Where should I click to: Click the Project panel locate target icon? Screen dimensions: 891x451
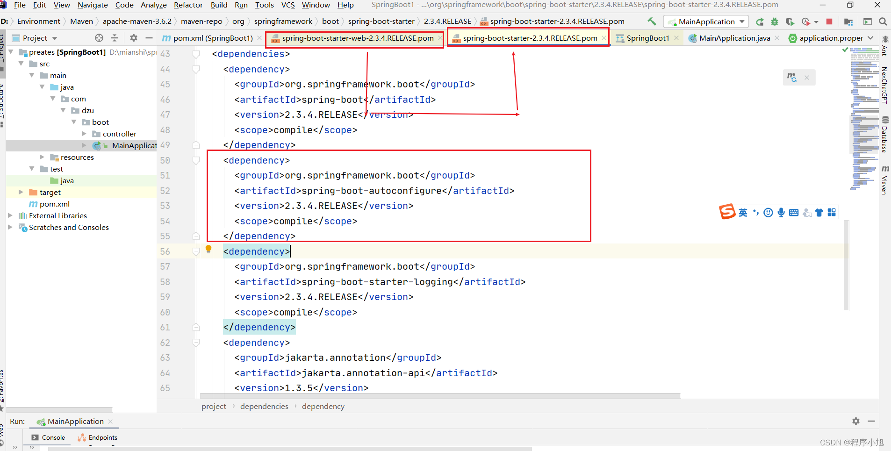coord(99,38)
